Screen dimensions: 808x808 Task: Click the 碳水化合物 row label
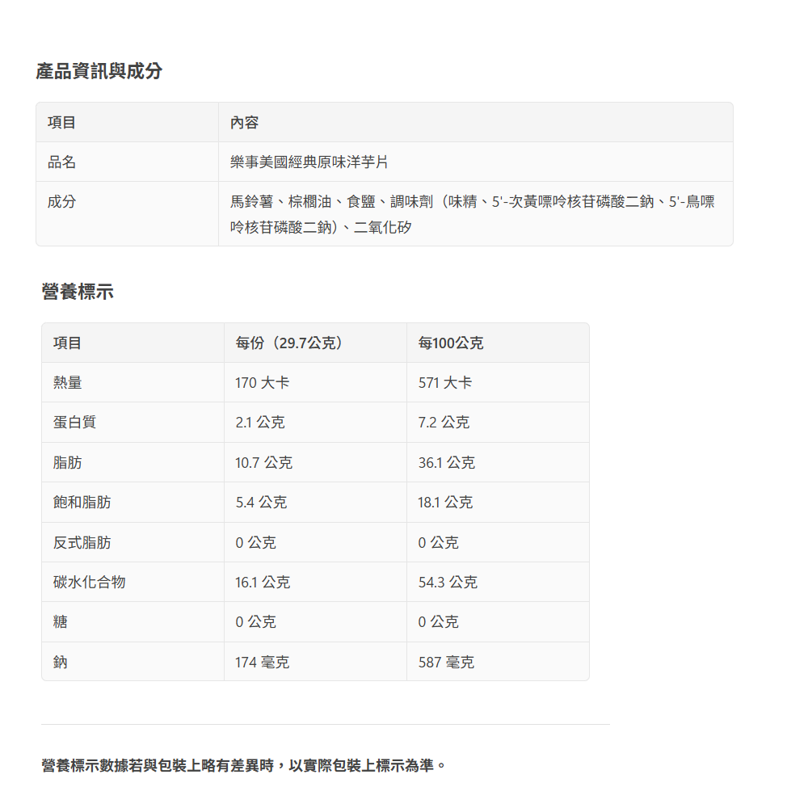(x=89, y=583)
